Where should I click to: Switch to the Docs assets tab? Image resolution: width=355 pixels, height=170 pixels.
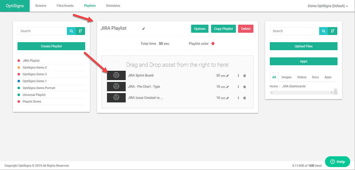316,77
